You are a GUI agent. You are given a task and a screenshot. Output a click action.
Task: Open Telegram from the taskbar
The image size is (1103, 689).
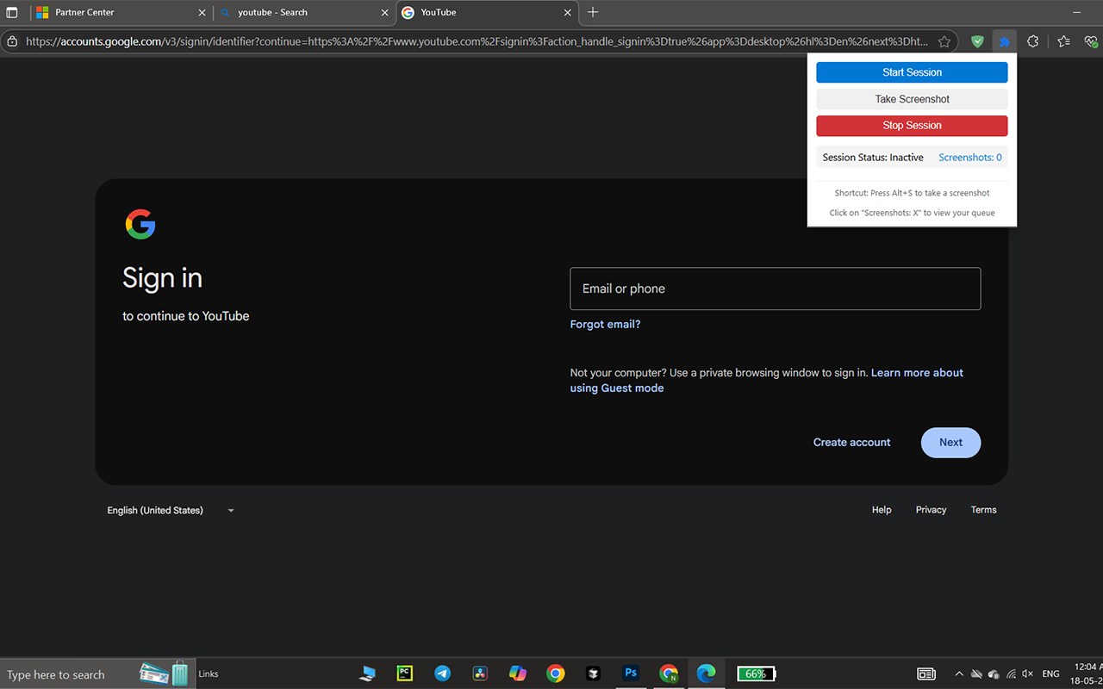click(x=442, y=673)
